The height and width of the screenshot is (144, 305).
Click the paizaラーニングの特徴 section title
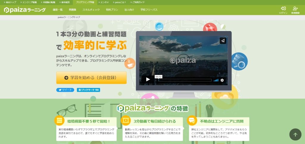coord(152,108)
